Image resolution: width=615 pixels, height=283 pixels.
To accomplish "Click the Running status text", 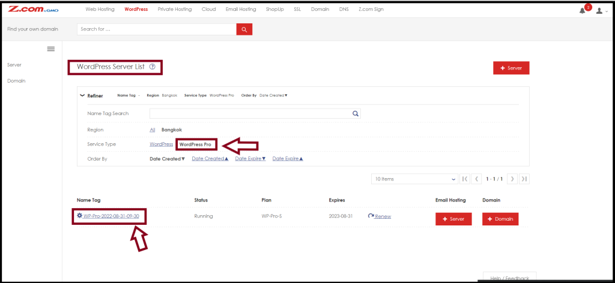I will tap(204, 216).
